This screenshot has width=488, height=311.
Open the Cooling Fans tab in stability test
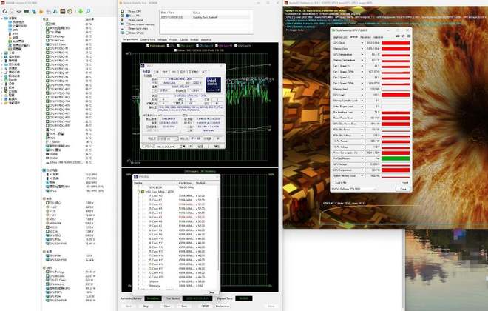(x=147, y=39)
